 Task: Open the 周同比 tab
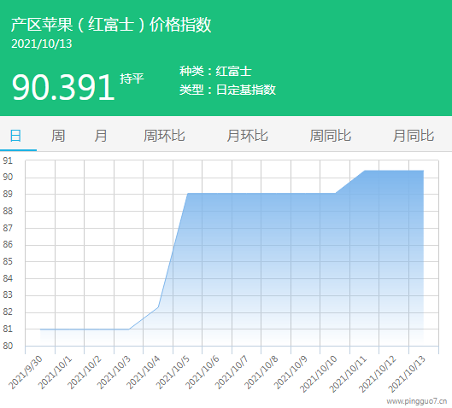[331, 136]
